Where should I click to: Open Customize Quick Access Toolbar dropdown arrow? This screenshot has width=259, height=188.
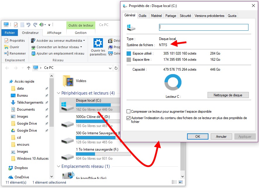pos(49,25)
